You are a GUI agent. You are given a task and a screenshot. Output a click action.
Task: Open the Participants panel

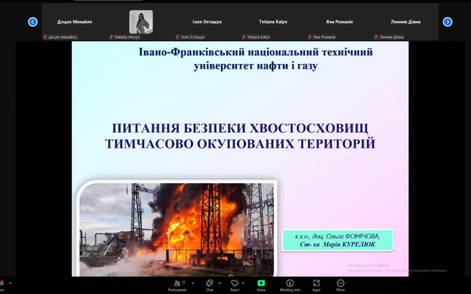coord(177,286)
